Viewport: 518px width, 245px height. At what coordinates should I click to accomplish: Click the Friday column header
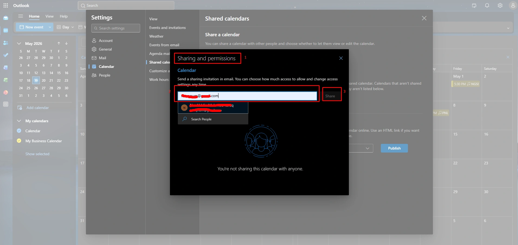(458, 69)
